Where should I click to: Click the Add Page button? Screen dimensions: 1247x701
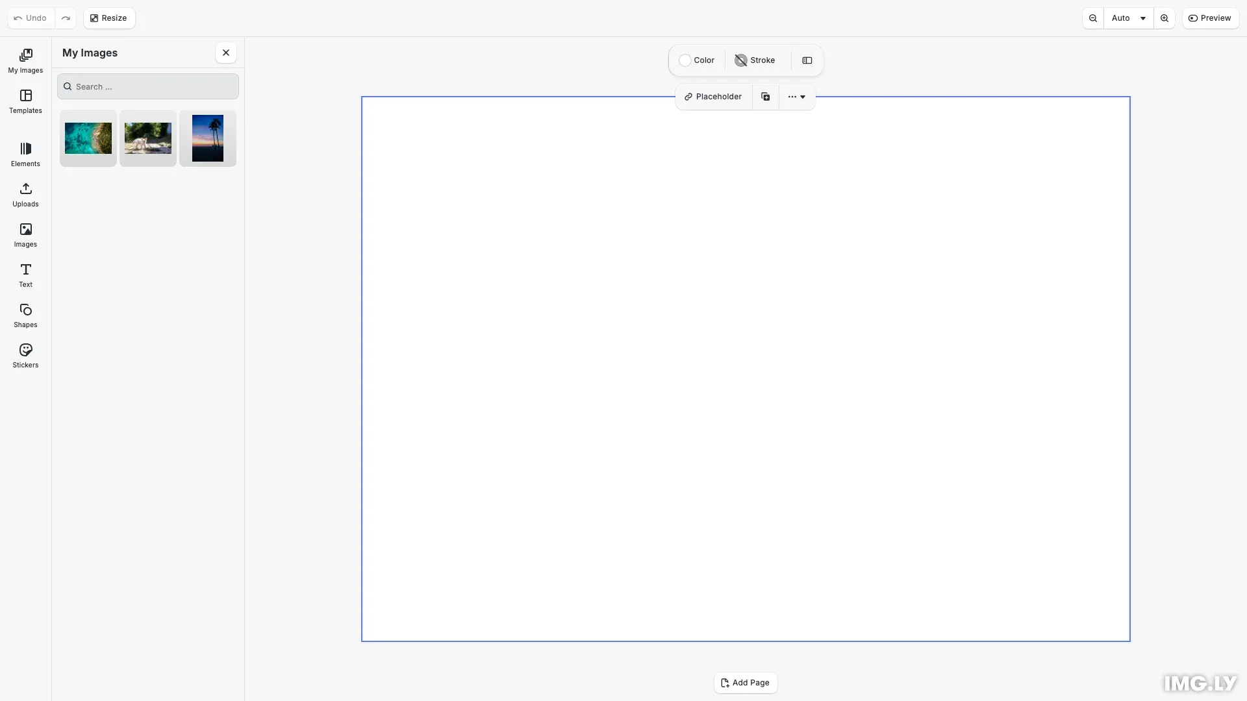click(745, 683)
